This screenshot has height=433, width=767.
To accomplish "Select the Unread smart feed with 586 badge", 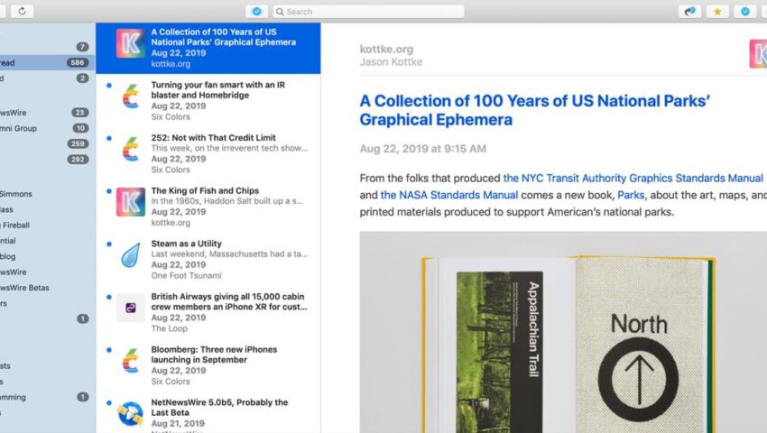I will [46, 62].
